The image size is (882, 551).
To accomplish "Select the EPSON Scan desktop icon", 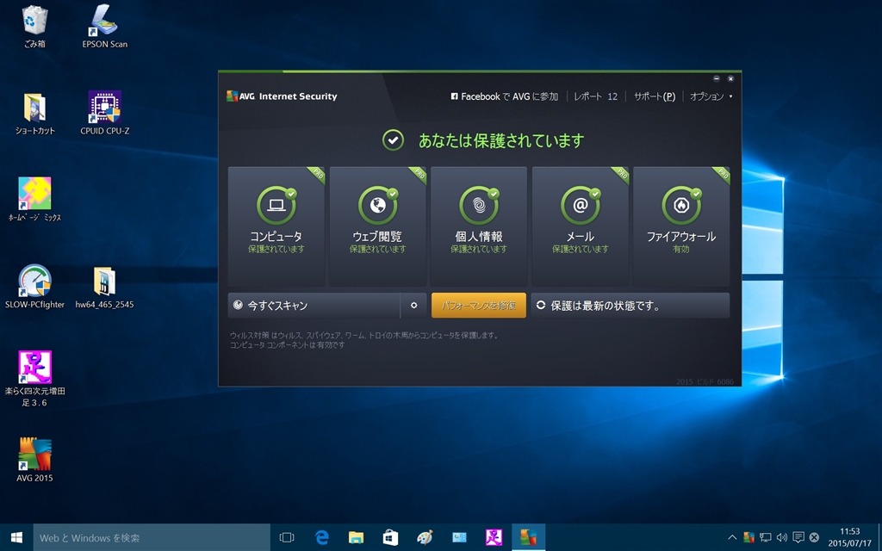I will [x=104, y=27].
